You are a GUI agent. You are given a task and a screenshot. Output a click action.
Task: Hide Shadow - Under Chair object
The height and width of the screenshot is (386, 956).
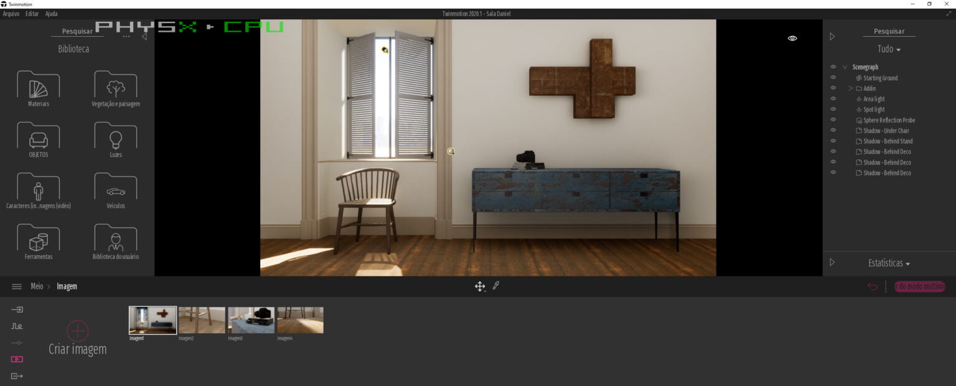tap(833, 131)
